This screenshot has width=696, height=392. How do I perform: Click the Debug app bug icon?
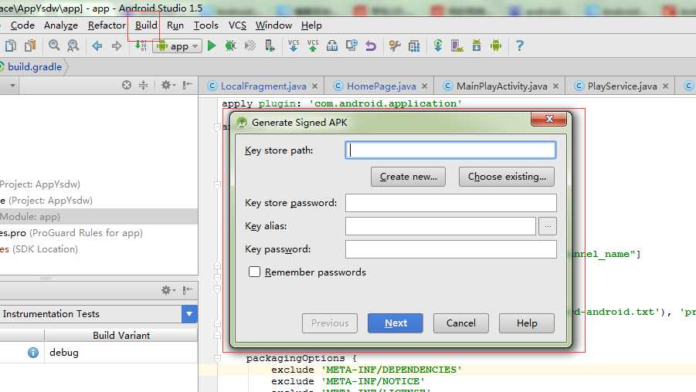(x=231, y=46)
